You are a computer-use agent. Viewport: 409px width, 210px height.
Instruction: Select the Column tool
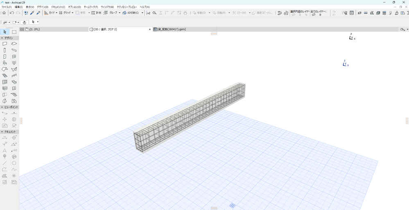5,50
